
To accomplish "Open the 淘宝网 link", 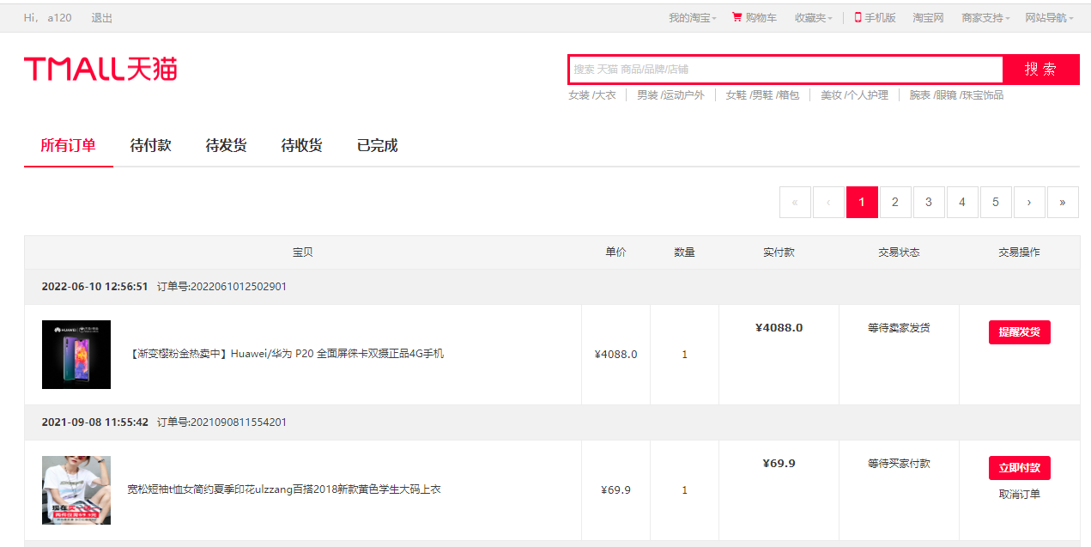I will 928,17.
